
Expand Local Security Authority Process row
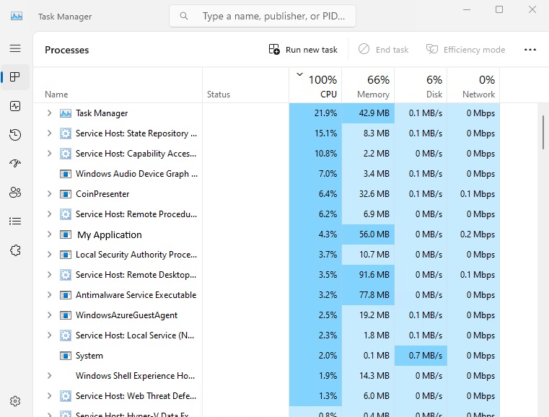[49, 255]
